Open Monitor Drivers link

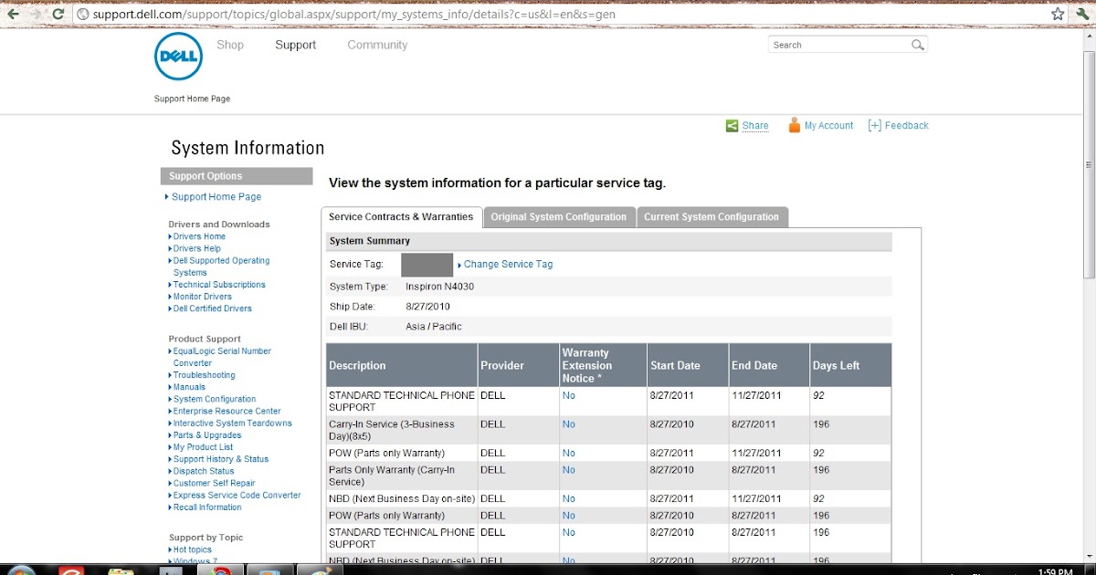tap(203, 297)
